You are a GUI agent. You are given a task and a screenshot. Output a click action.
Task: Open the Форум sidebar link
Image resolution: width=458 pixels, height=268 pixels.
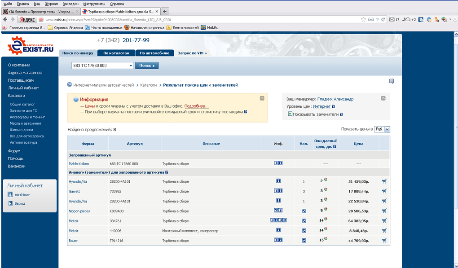pyautogui.click(x=14, y=151)
